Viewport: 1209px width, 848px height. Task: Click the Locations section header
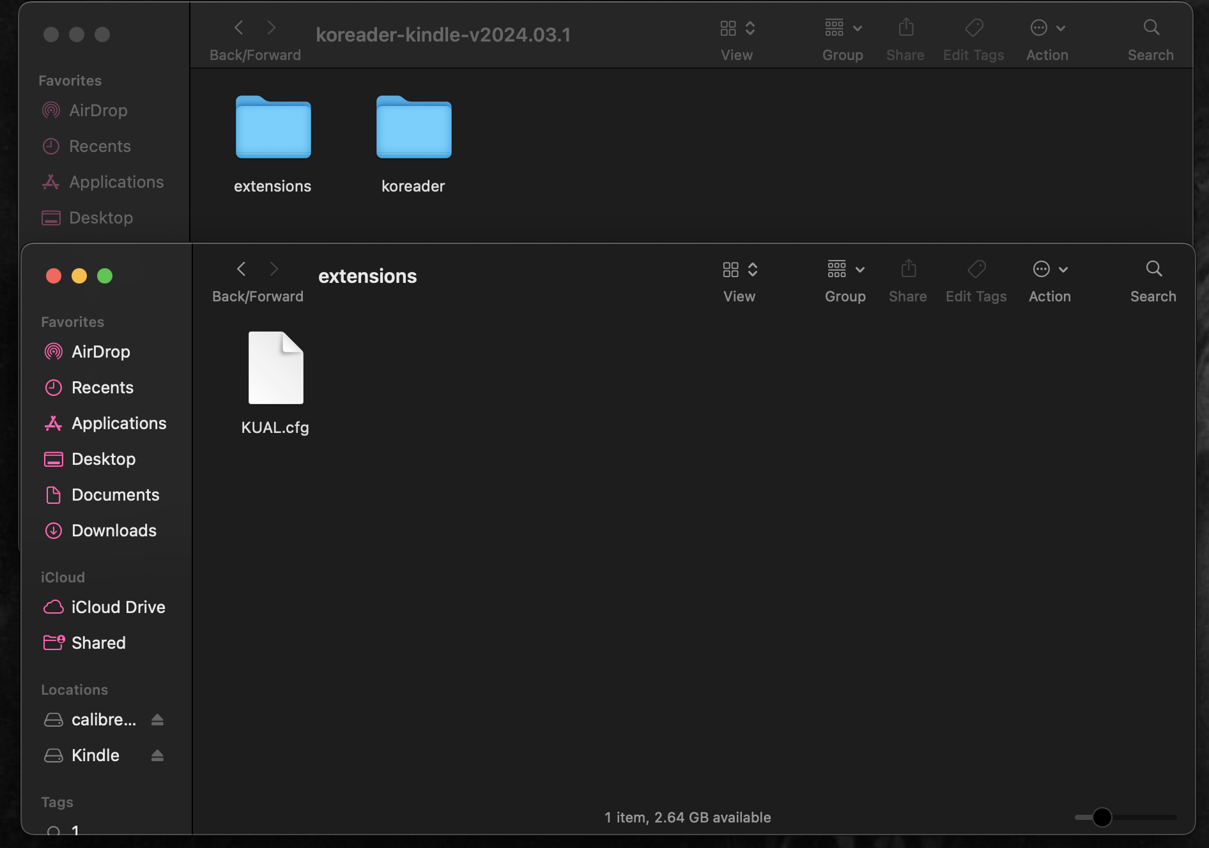pyautogui.click(x=74, y=690)
